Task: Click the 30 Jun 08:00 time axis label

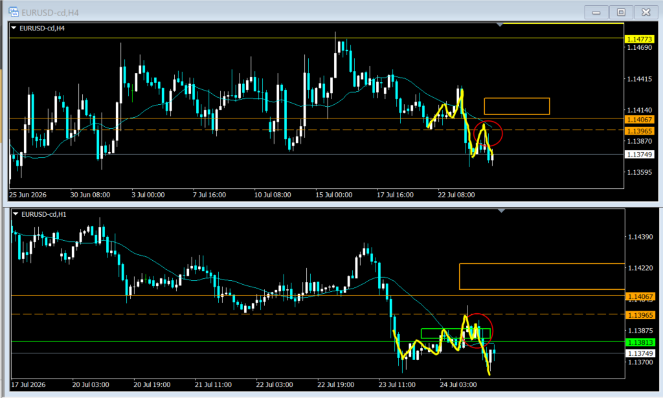Action: (90, 195)
